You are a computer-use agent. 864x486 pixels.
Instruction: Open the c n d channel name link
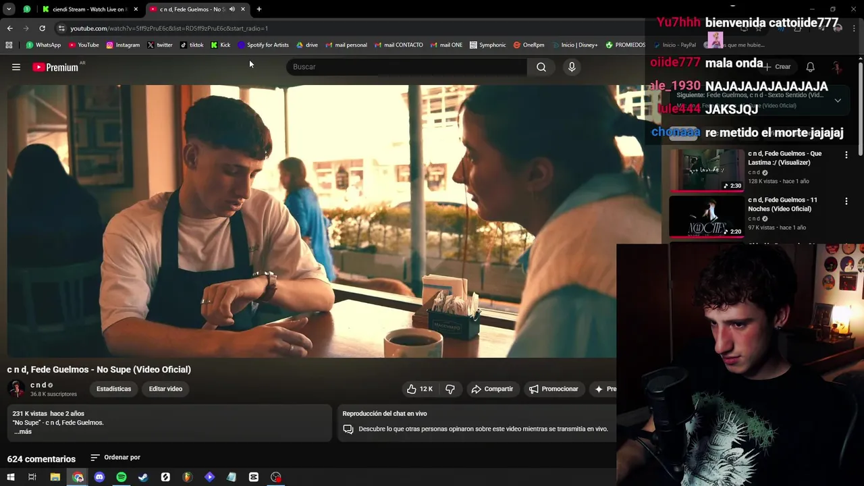(38, 385)
